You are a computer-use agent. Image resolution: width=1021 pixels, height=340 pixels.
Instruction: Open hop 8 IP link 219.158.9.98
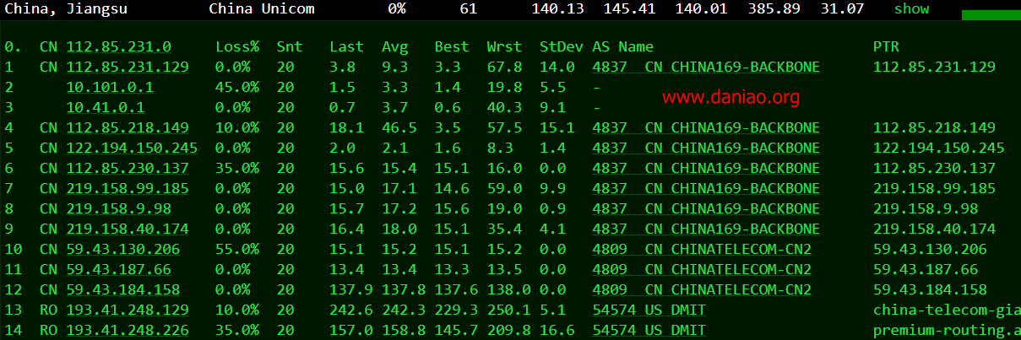pos(119,208)
